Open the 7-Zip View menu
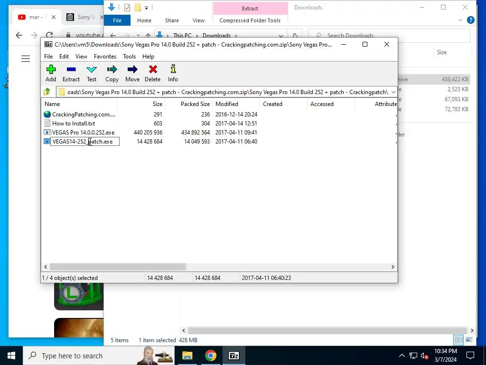The image size is (486, 365). point(81,57)
